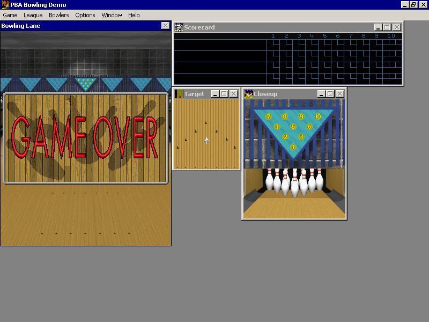
Task: Select pin 1 in the closeup diagram
Action: pyautogui.click(x=293, y=147)
